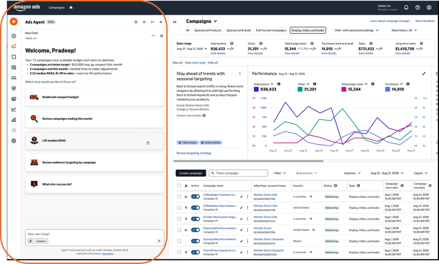Viewport: 439px width, 264px height.
Task: Open the Filter dropdown
Action: [x=280, y=173]
